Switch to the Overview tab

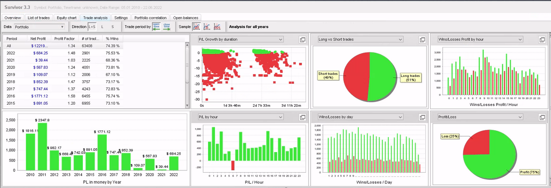(13, 18)
